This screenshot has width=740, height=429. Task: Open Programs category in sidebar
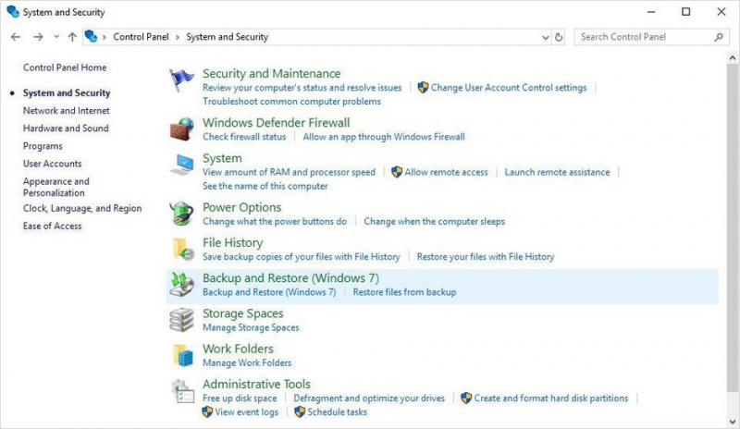(43, 146)
